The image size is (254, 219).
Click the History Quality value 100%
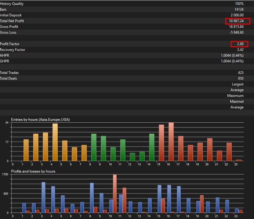coord(239,4)
